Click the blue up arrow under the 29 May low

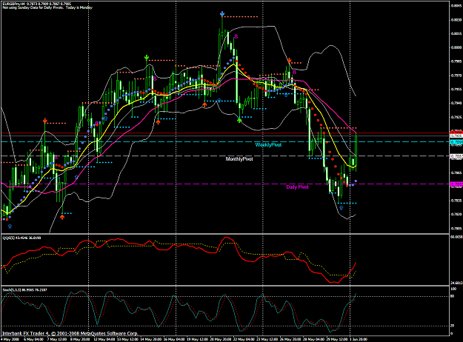[341, 208]
